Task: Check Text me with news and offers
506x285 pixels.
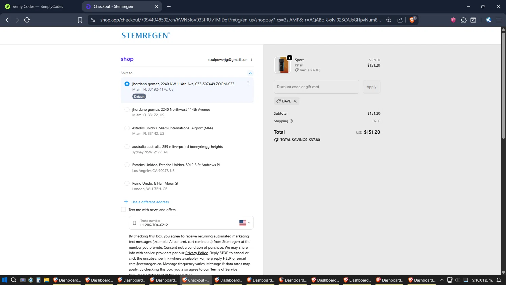Action: point(123,210)
